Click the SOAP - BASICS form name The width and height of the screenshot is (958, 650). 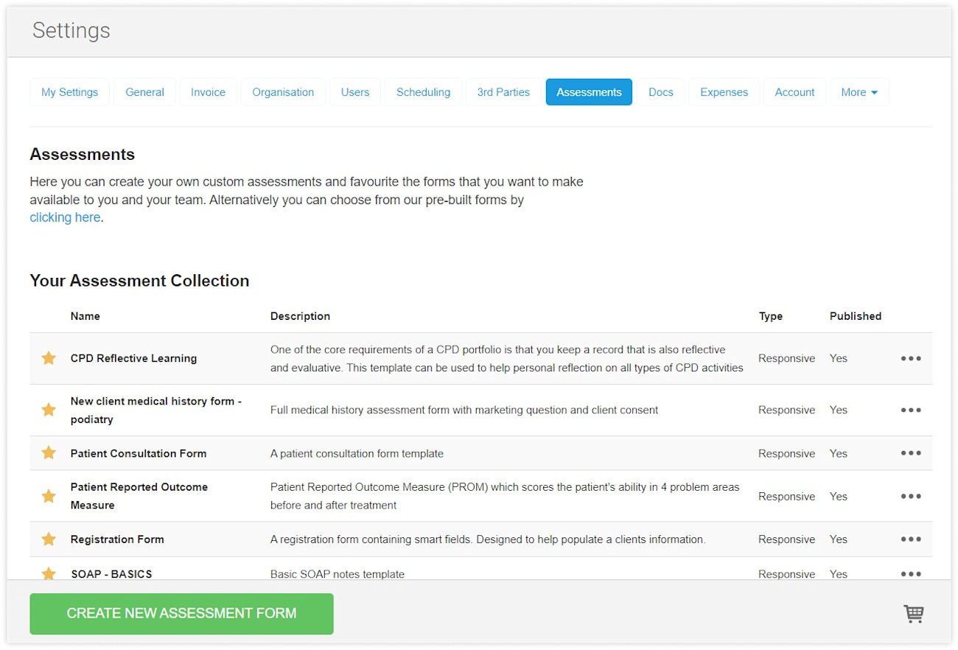pos(111,574)
